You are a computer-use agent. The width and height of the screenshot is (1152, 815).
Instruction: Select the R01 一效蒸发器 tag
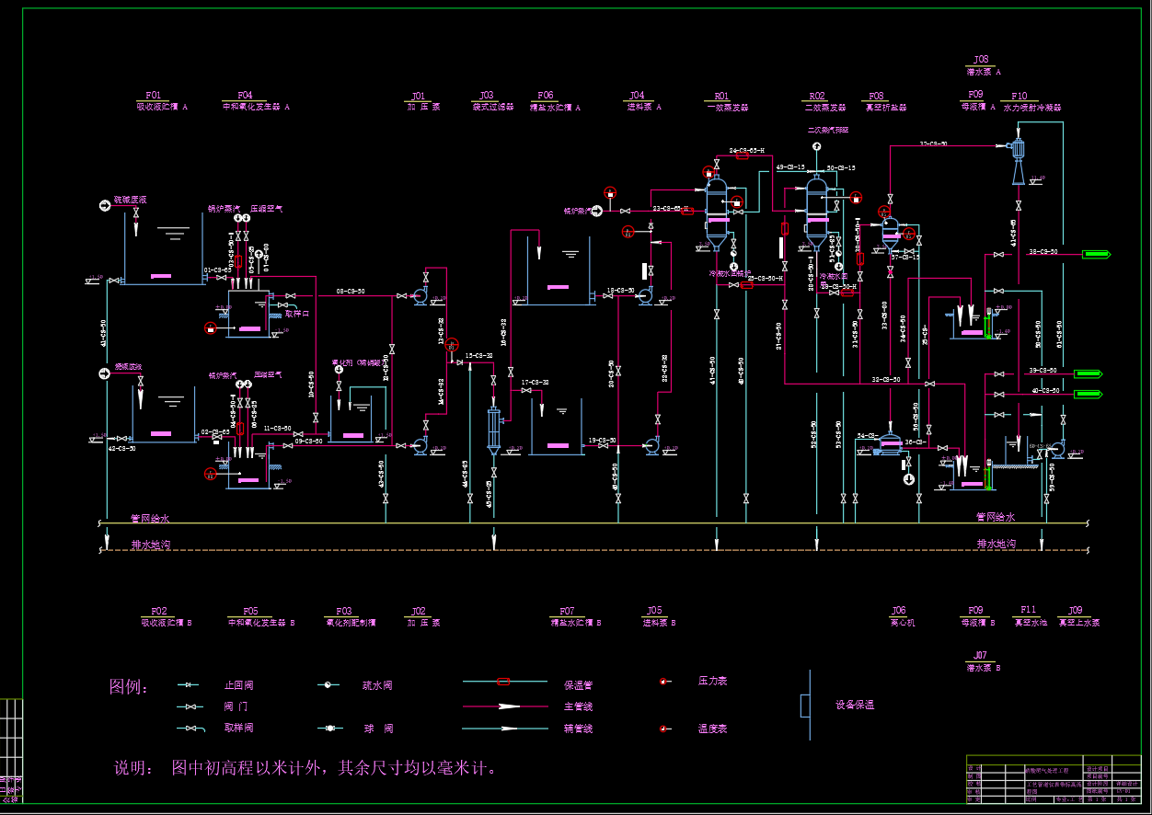point(728,101)
